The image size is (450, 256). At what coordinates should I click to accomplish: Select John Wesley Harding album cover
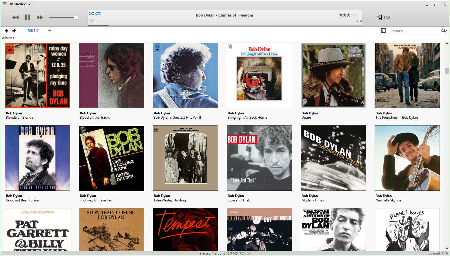tap(185, 158)
